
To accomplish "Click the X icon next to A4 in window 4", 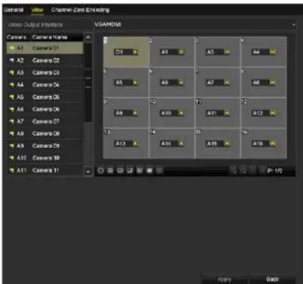I will (x=273, y=52).
